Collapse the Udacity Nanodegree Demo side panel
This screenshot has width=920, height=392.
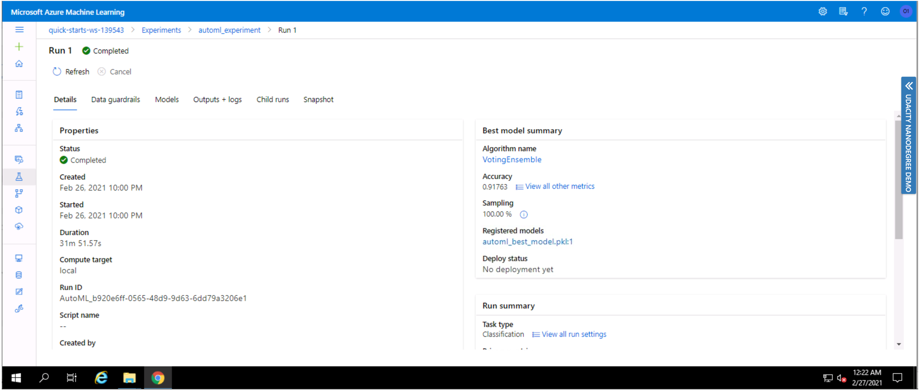(908, 86)
